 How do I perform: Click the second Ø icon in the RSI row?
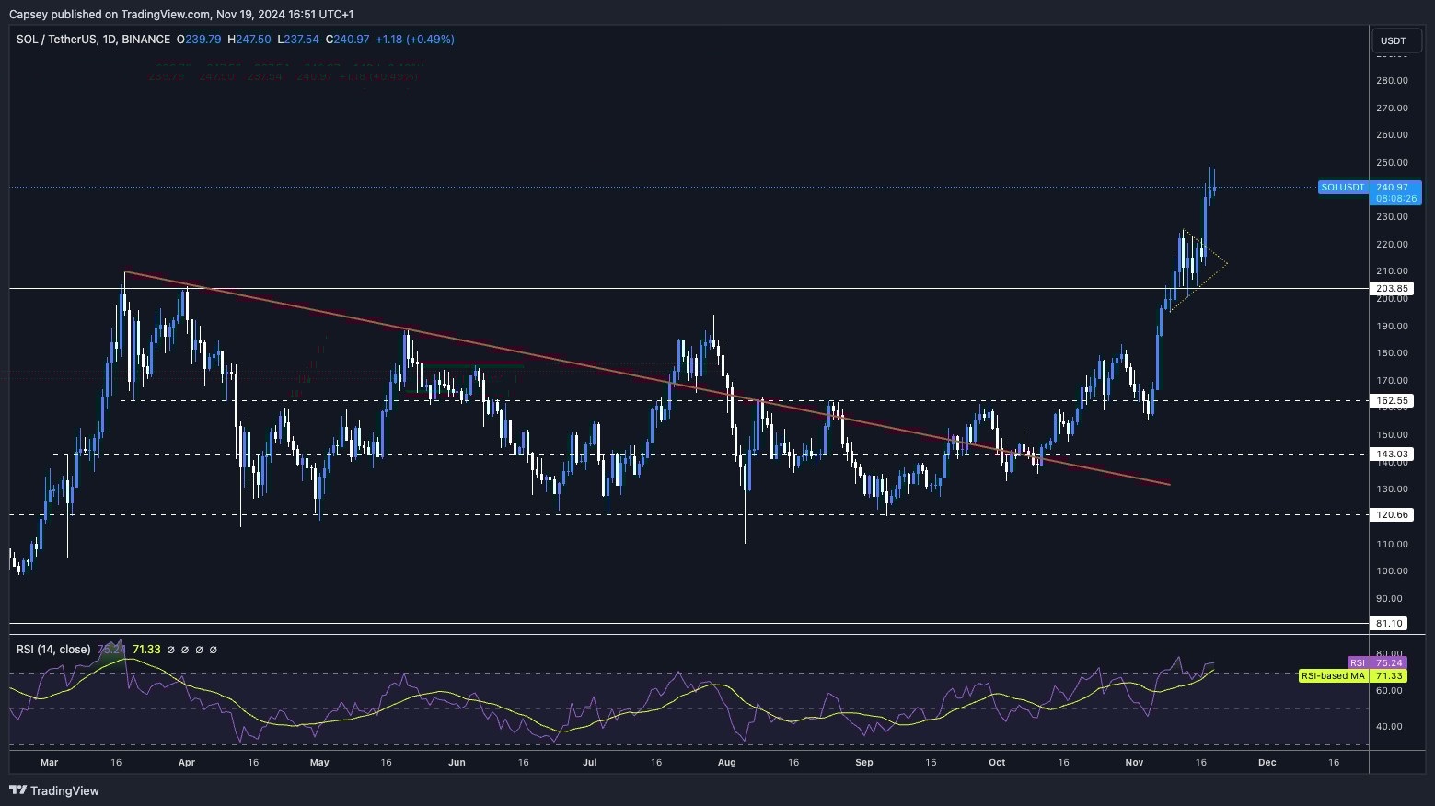tap(185, 650)
